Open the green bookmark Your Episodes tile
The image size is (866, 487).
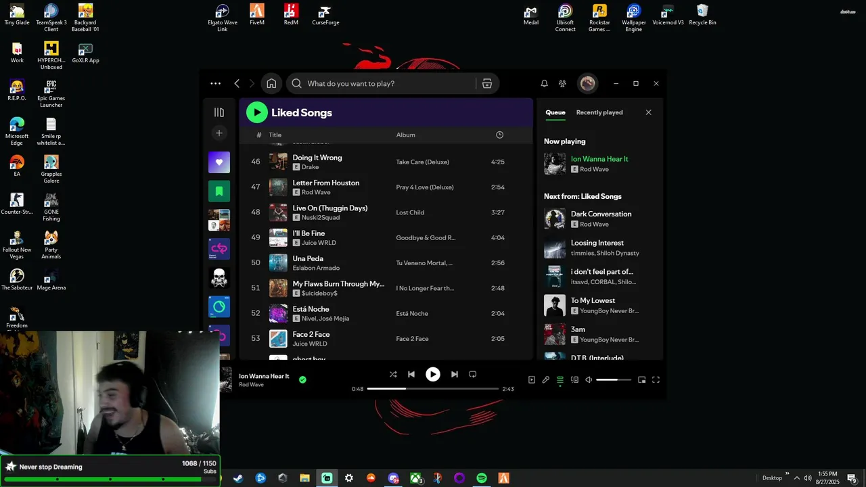tap(219, 191)
